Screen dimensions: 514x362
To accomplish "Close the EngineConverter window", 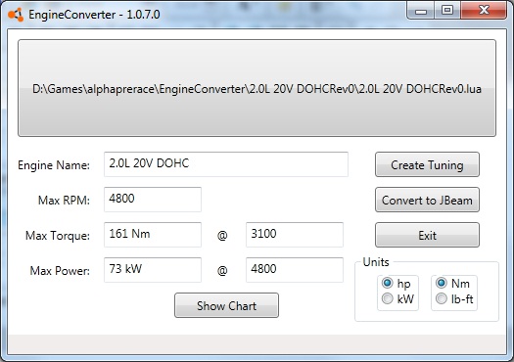I will [484, 11].
